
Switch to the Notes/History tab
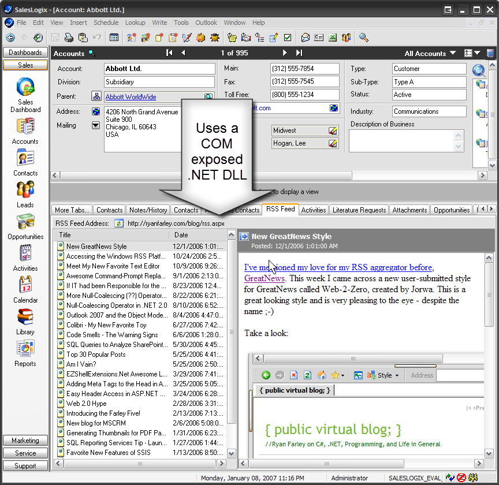coord(148,210)
